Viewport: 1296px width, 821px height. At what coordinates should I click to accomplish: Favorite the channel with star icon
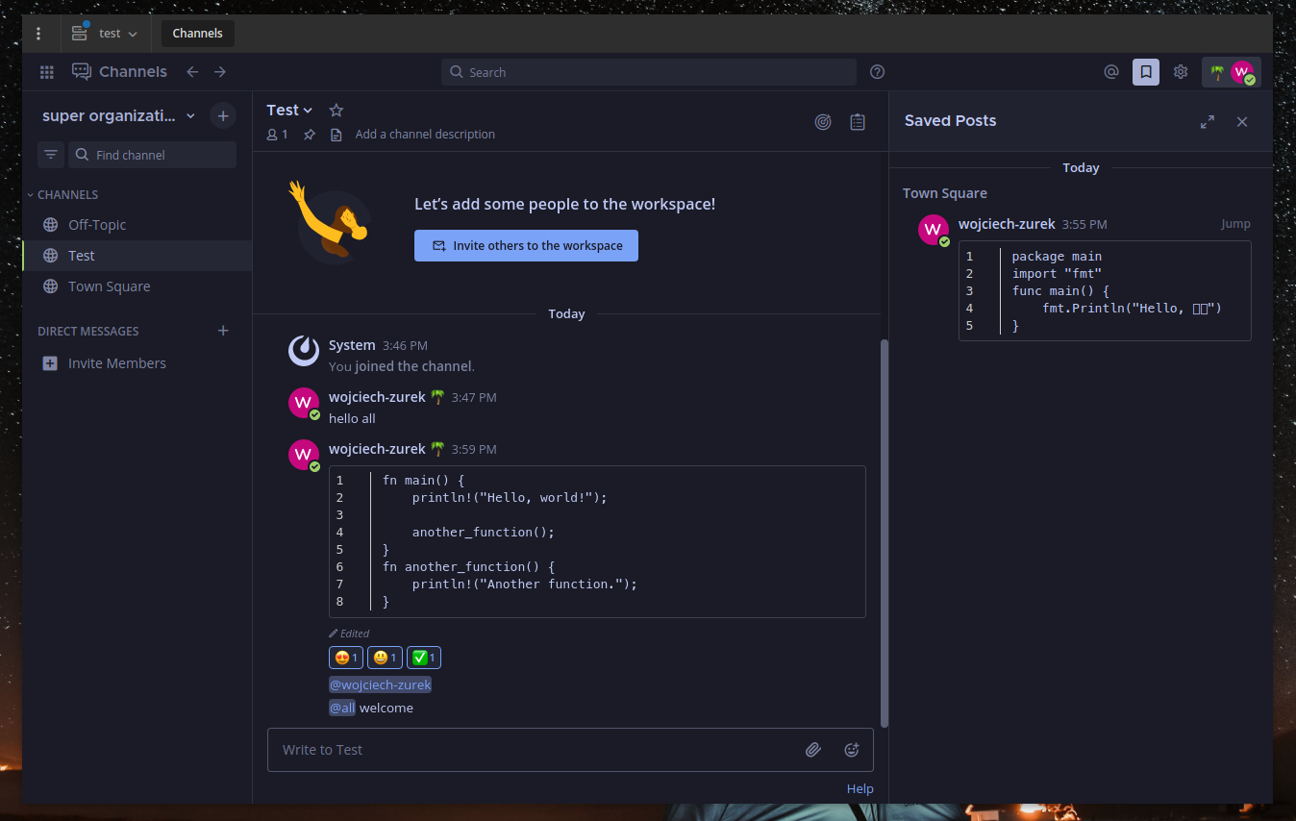(x=336, y=111)
